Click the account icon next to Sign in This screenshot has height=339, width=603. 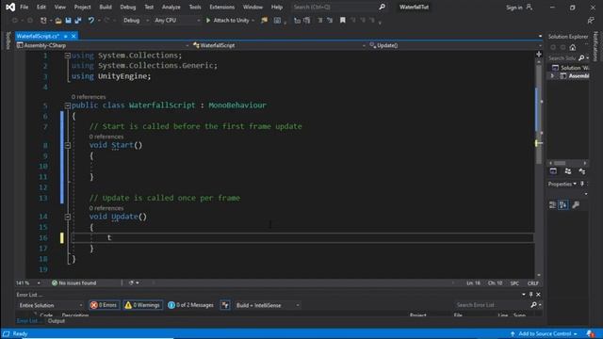point(530,7)
